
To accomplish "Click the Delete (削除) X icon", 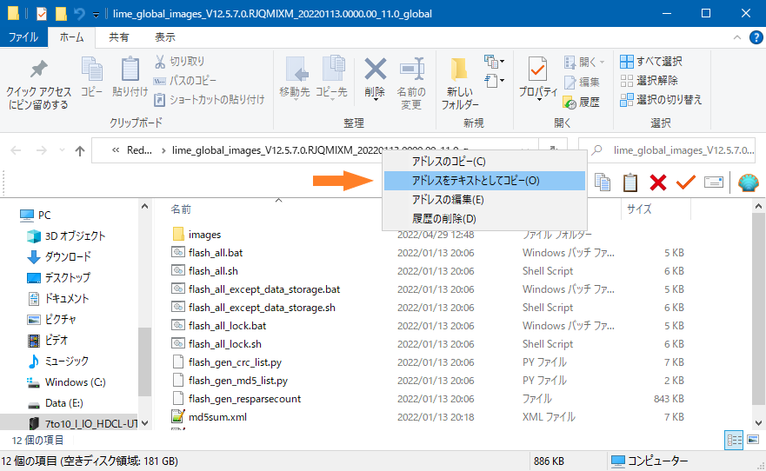I will click(x=376, y=70).
